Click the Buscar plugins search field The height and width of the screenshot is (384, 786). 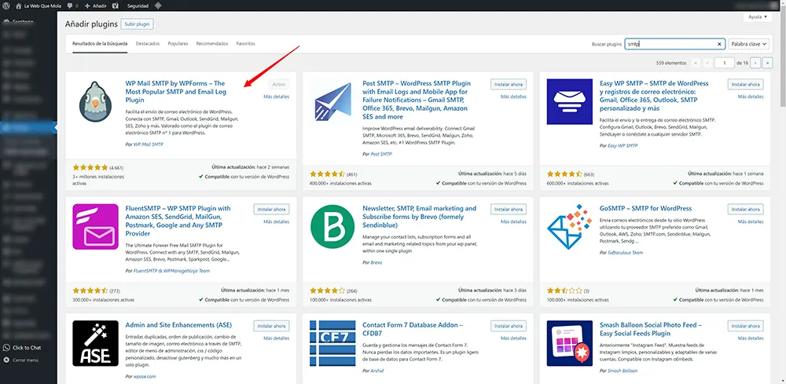pos(670,45)
